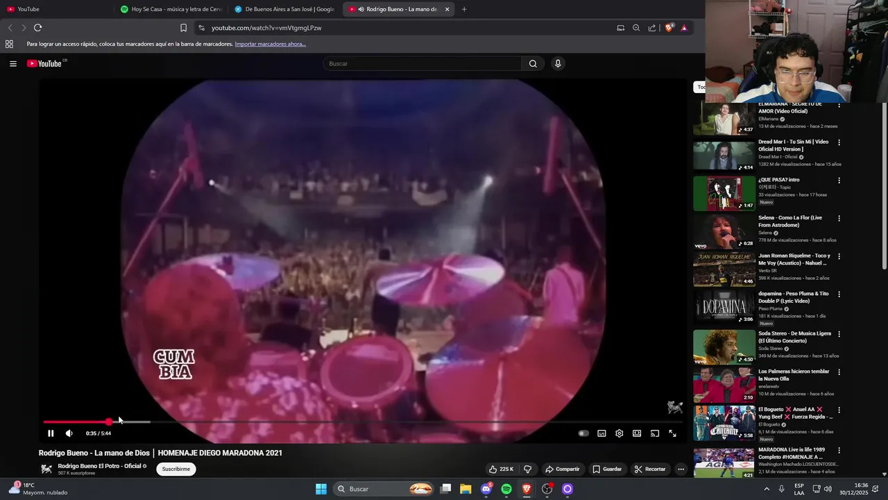This screenshot has width=888, height=500.
Task: Open the Brave Rewards triangle icon
Action: tap(684, 28)
